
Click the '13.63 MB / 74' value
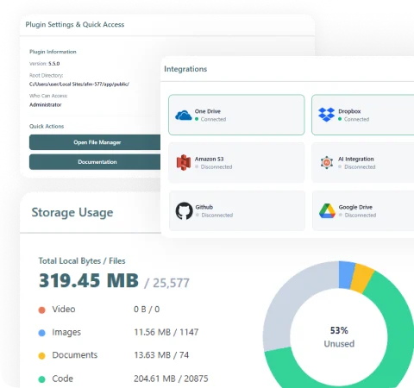(161, 355)
